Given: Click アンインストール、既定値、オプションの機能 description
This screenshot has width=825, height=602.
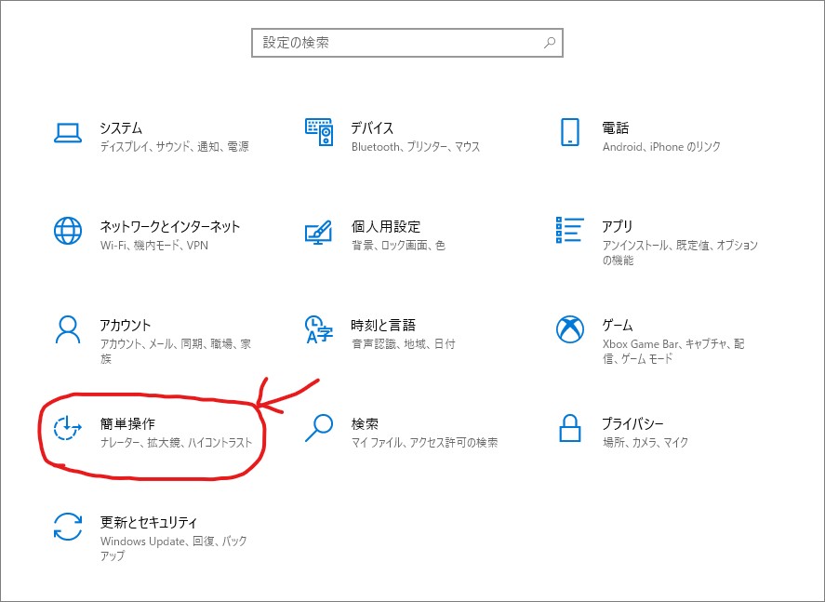Looking at the screenshot, I should pos(680,252).
